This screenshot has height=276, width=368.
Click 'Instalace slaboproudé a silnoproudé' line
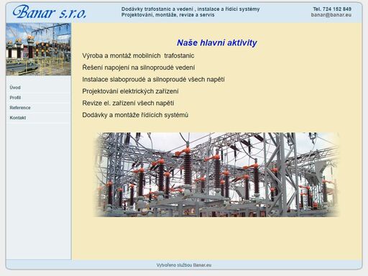pos(153,80)
